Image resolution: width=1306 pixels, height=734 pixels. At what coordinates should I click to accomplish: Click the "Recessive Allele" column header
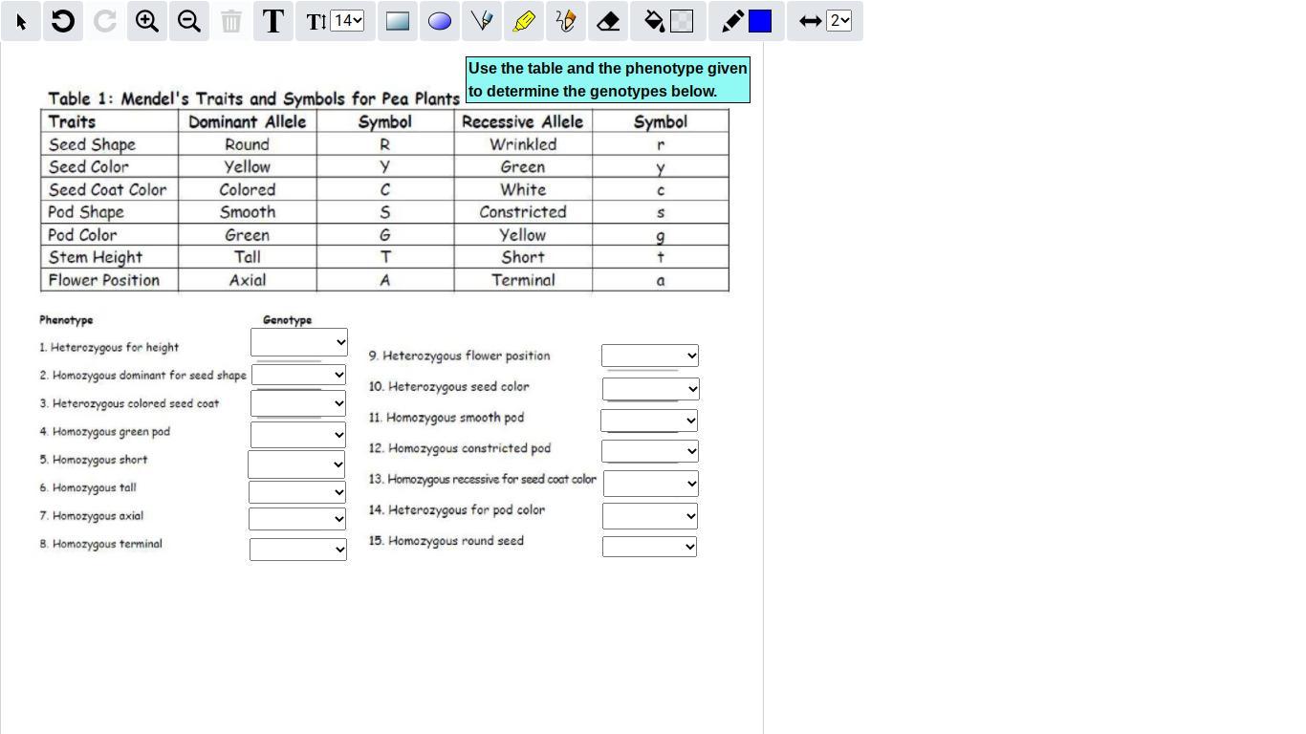click(522, 121)
